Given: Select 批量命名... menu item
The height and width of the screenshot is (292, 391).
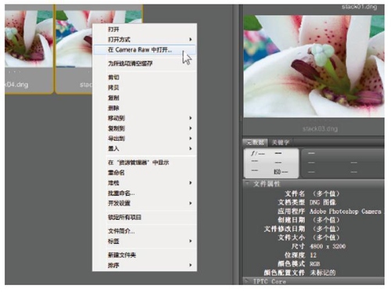Looking at the screenshot, I should point(145,193).
